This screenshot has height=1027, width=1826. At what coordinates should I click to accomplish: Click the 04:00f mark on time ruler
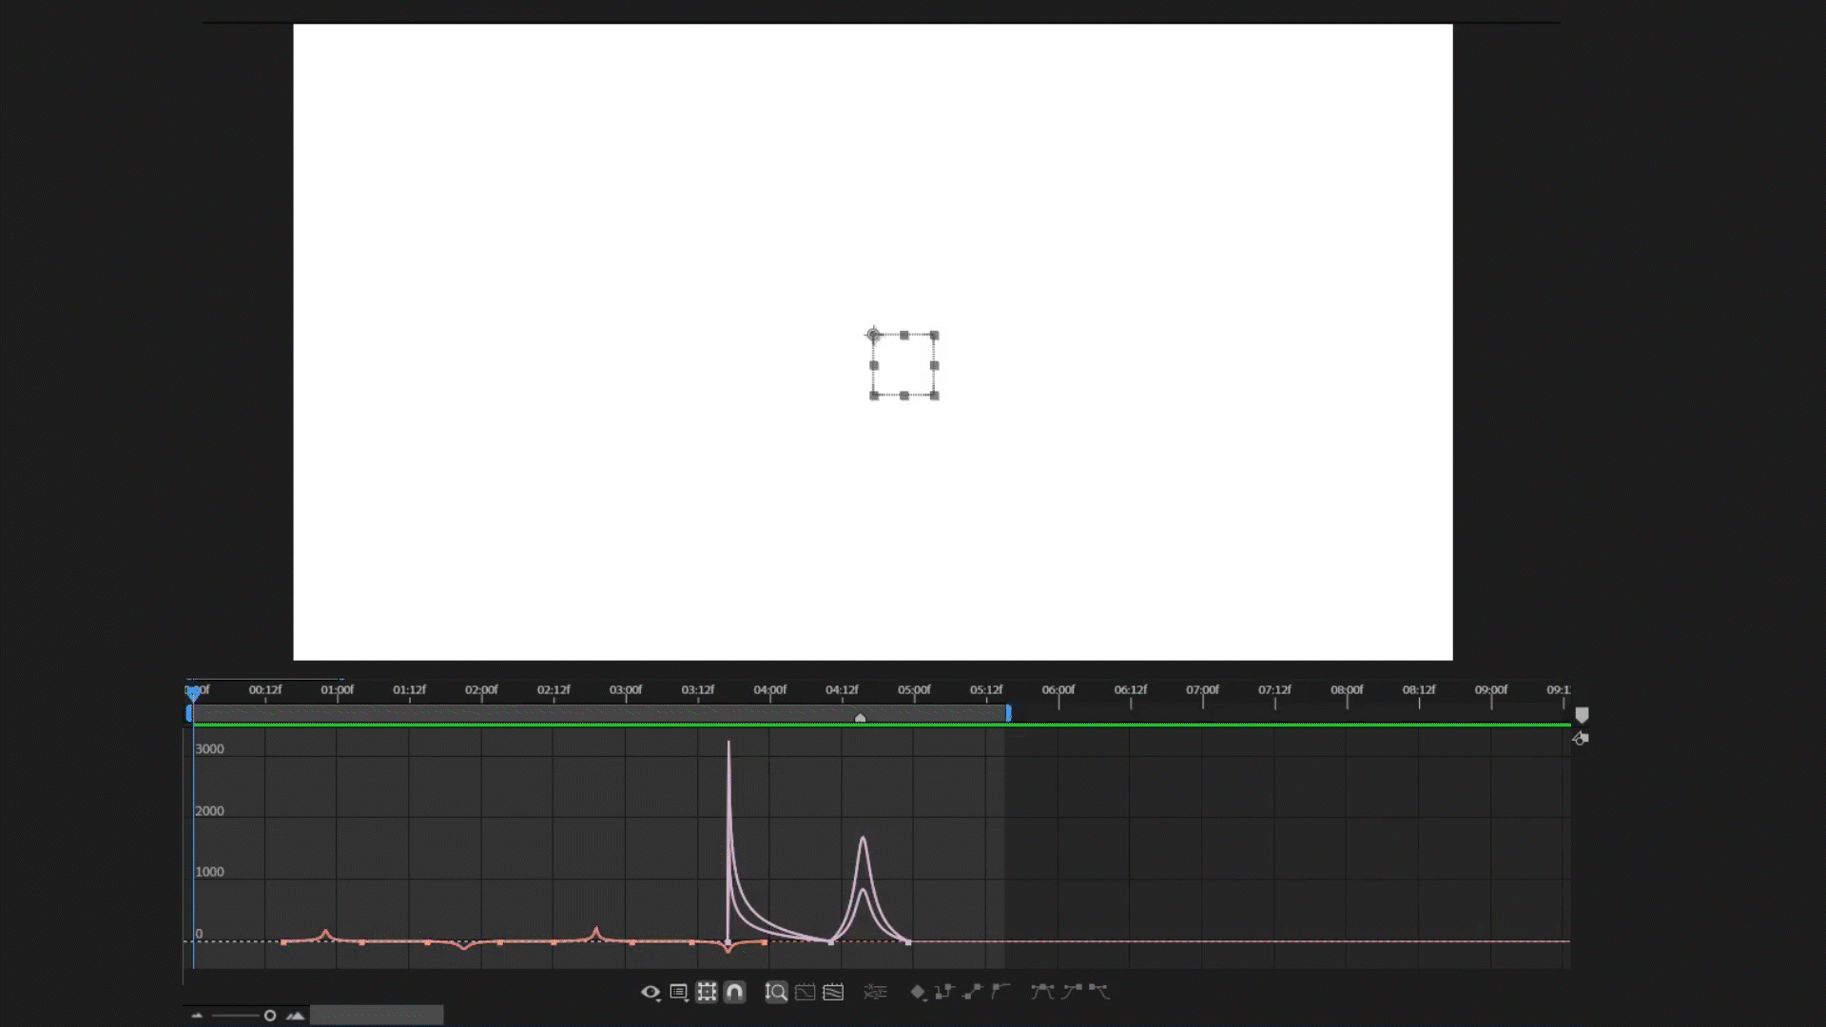[770, 689]
